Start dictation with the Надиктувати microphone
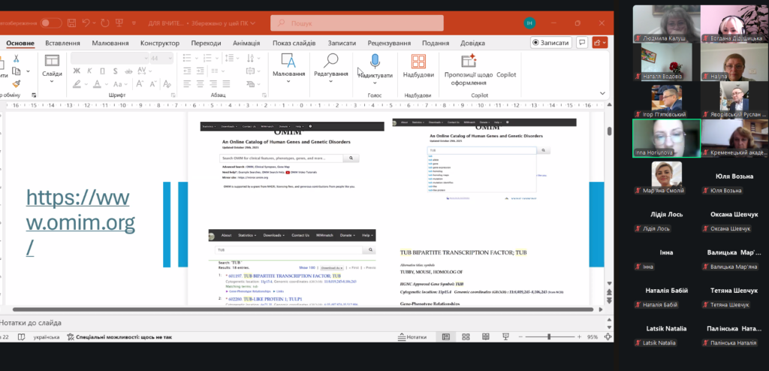 (374, 65)
